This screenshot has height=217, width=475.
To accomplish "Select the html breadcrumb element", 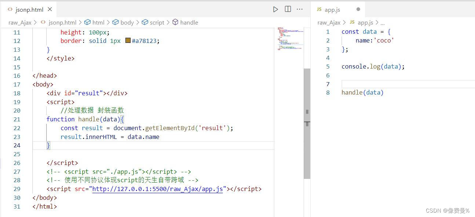I will pyautogui.click(x=98, y=22).
